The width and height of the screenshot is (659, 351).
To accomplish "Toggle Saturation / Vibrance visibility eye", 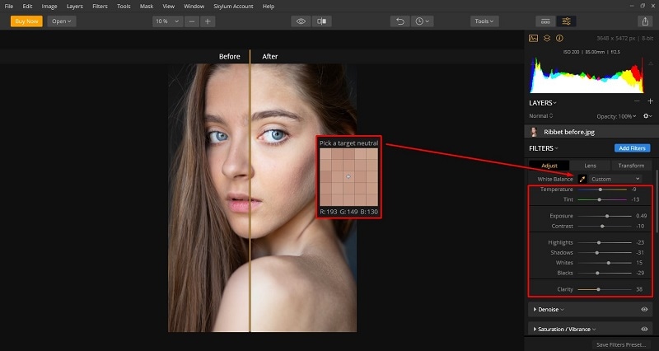I will coord(644,329).
